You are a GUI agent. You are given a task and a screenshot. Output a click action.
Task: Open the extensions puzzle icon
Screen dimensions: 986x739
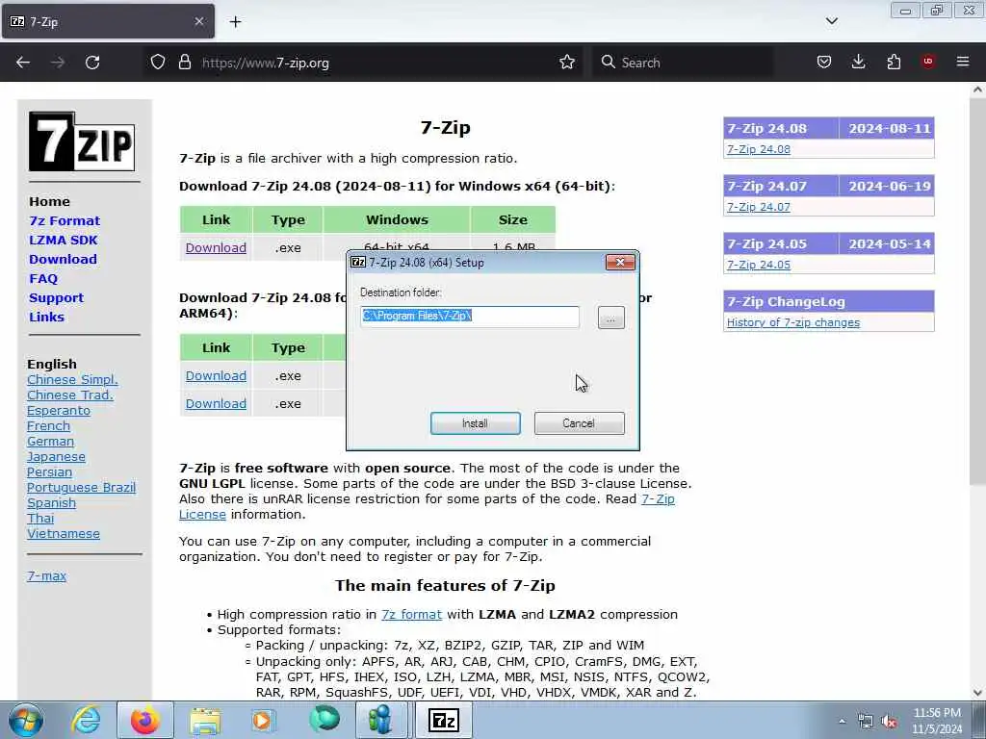tap(894, 63)
